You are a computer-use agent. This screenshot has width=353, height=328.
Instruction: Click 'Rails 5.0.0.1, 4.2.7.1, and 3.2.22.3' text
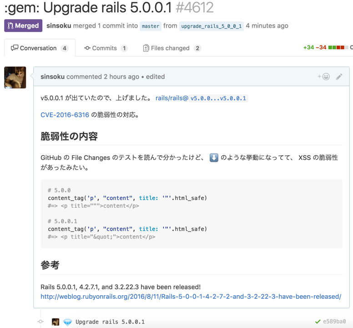(x=90, y=287)
